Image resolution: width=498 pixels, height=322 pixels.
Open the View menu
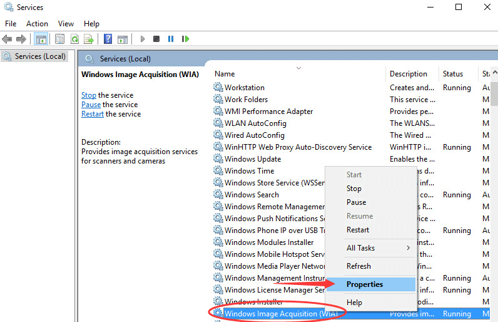tap(66, 24)
